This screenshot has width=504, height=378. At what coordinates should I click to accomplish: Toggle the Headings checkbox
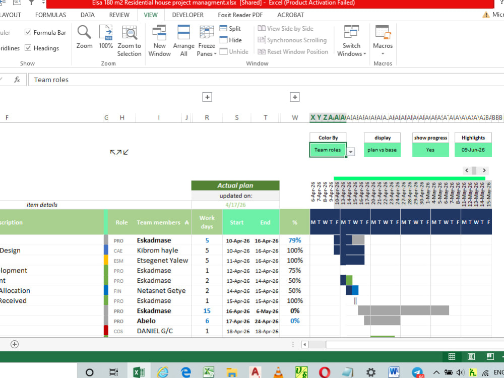tap(28, 48)
